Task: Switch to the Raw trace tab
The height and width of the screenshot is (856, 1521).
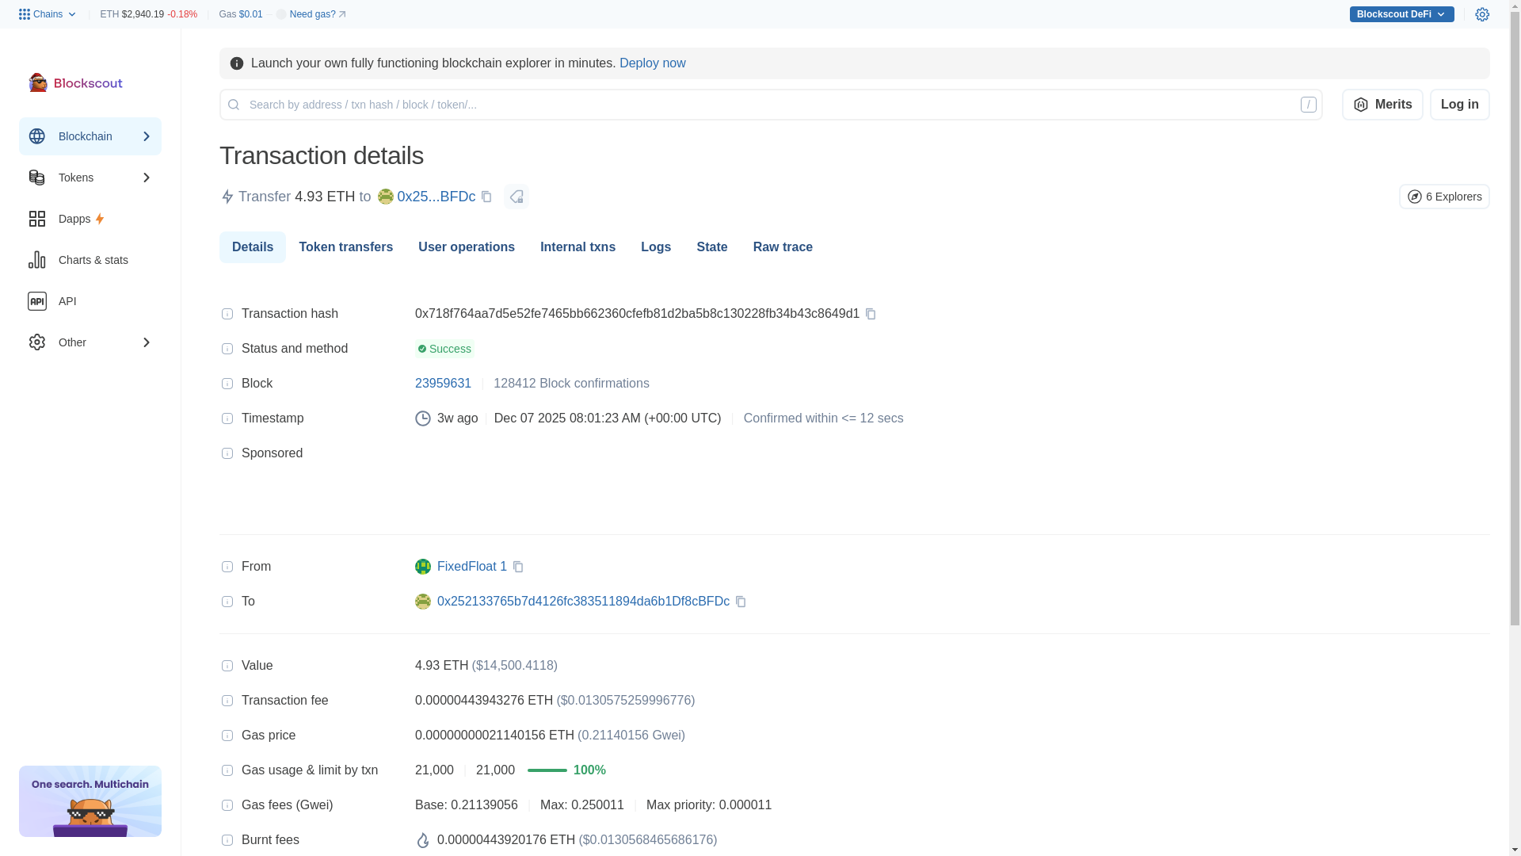Action: (x=783, y=247)
